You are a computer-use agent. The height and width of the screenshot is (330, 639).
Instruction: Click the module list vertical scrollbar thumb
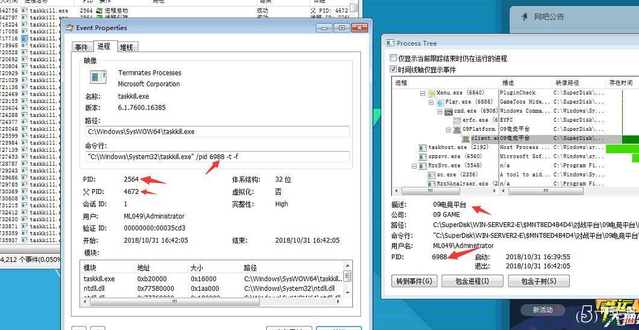pyautogui.click(x=348, y=276)
